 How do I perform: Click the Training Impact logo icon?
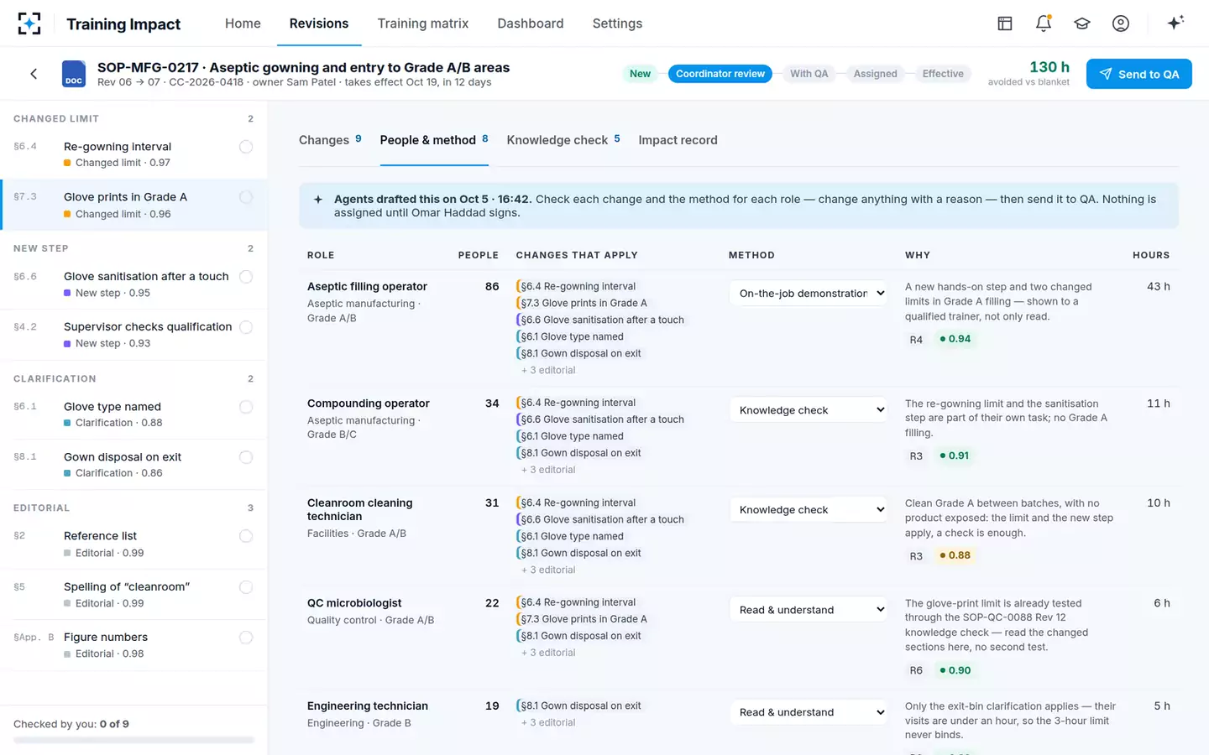[29, 23]
